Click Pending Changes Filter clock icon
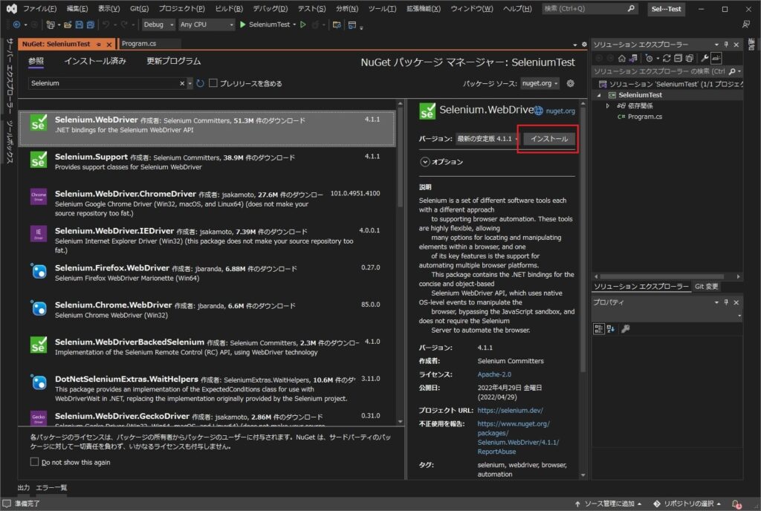 point(649,58)
